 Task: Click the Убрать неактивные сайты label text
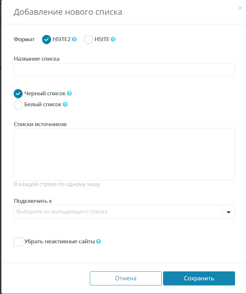[59, 242]
